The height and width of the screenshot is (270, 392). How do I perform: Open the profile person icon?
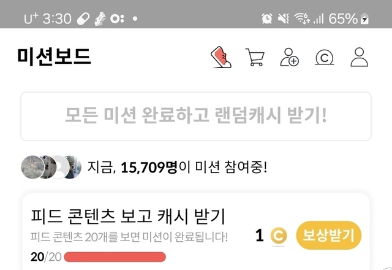pos(360,57)
